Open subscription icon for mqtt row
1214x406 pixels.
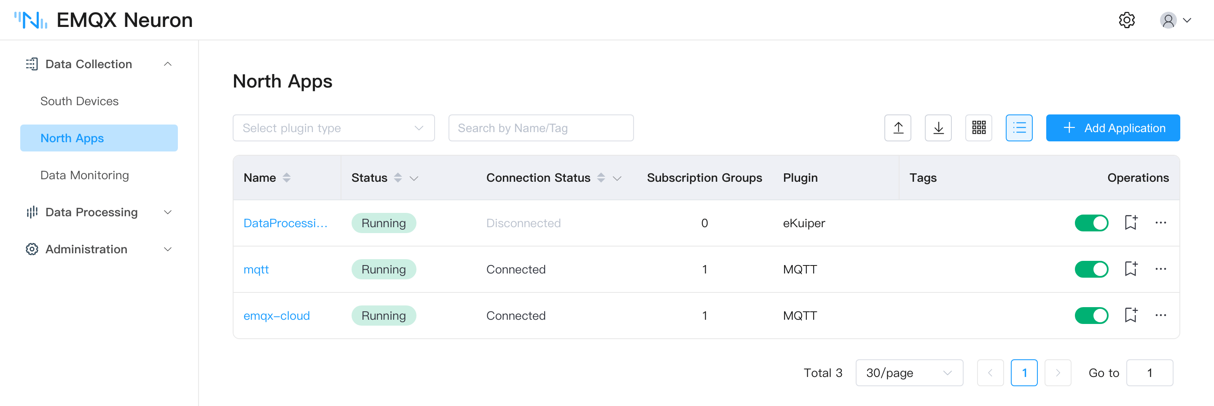click(x=1131, y=269)
